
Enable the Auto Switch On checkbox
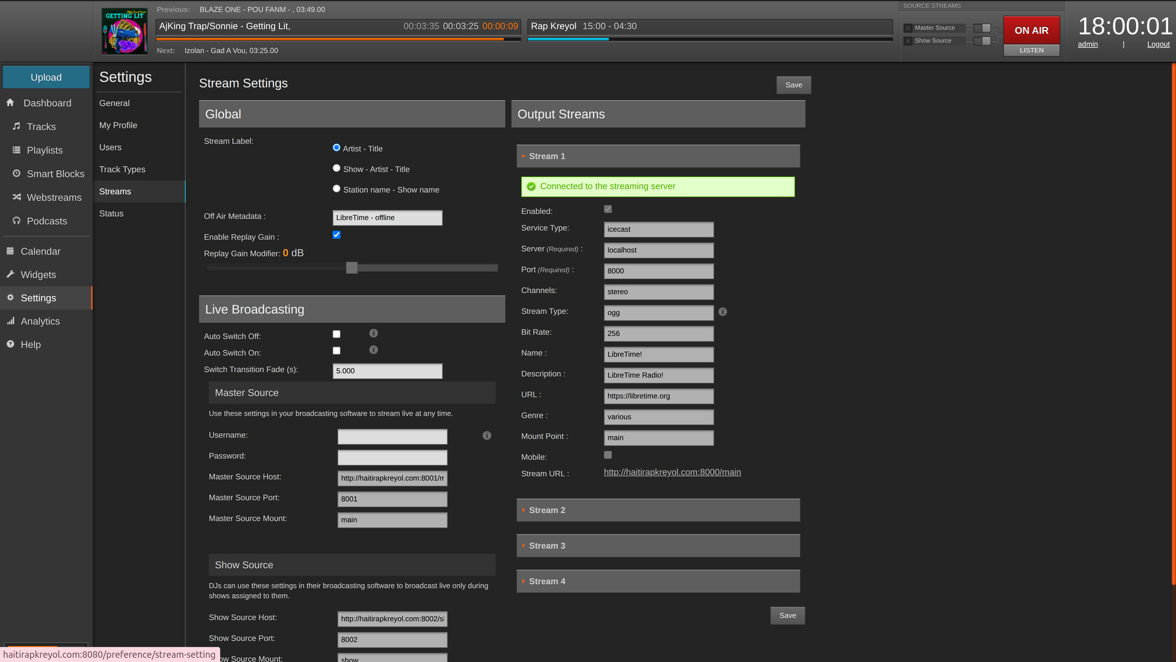(336, 351)
